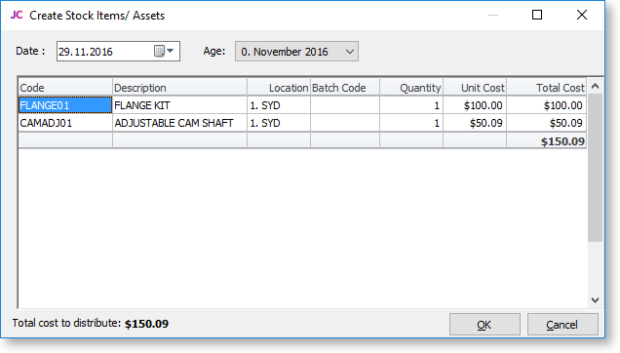Click the Code column header

pyautogui.click(x=65, y=87)
